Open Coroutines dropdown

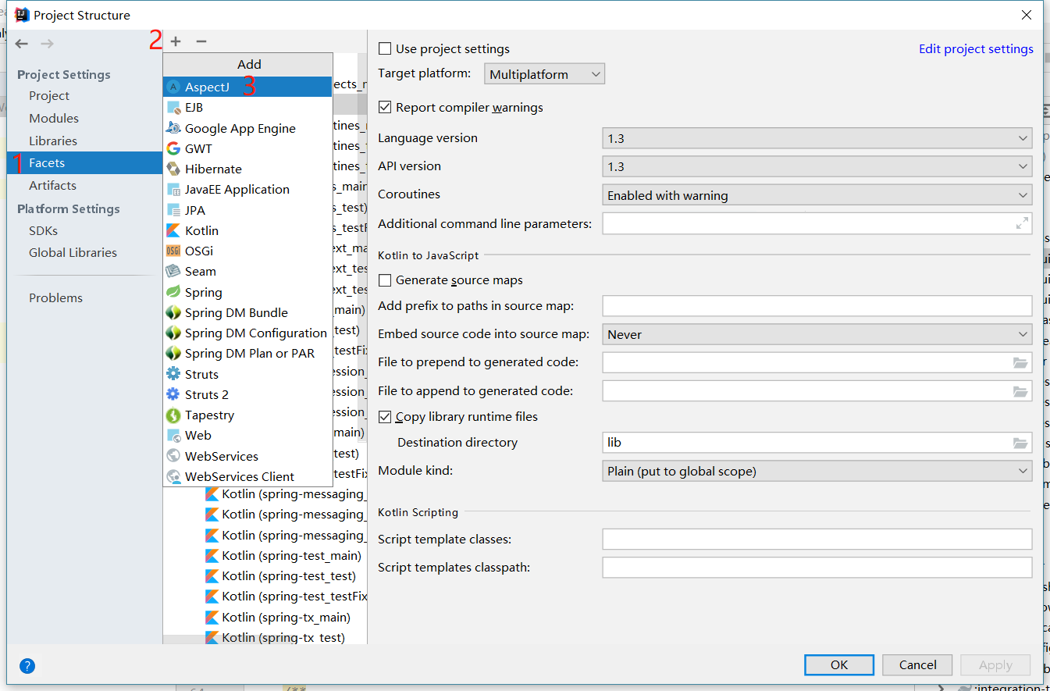coord(817,195)
